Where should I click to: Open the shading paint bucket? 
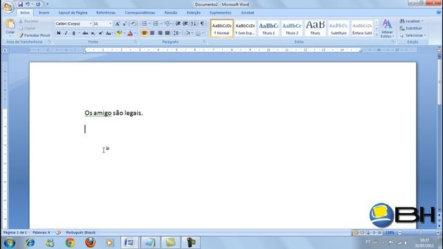click(x=188, y=33)
